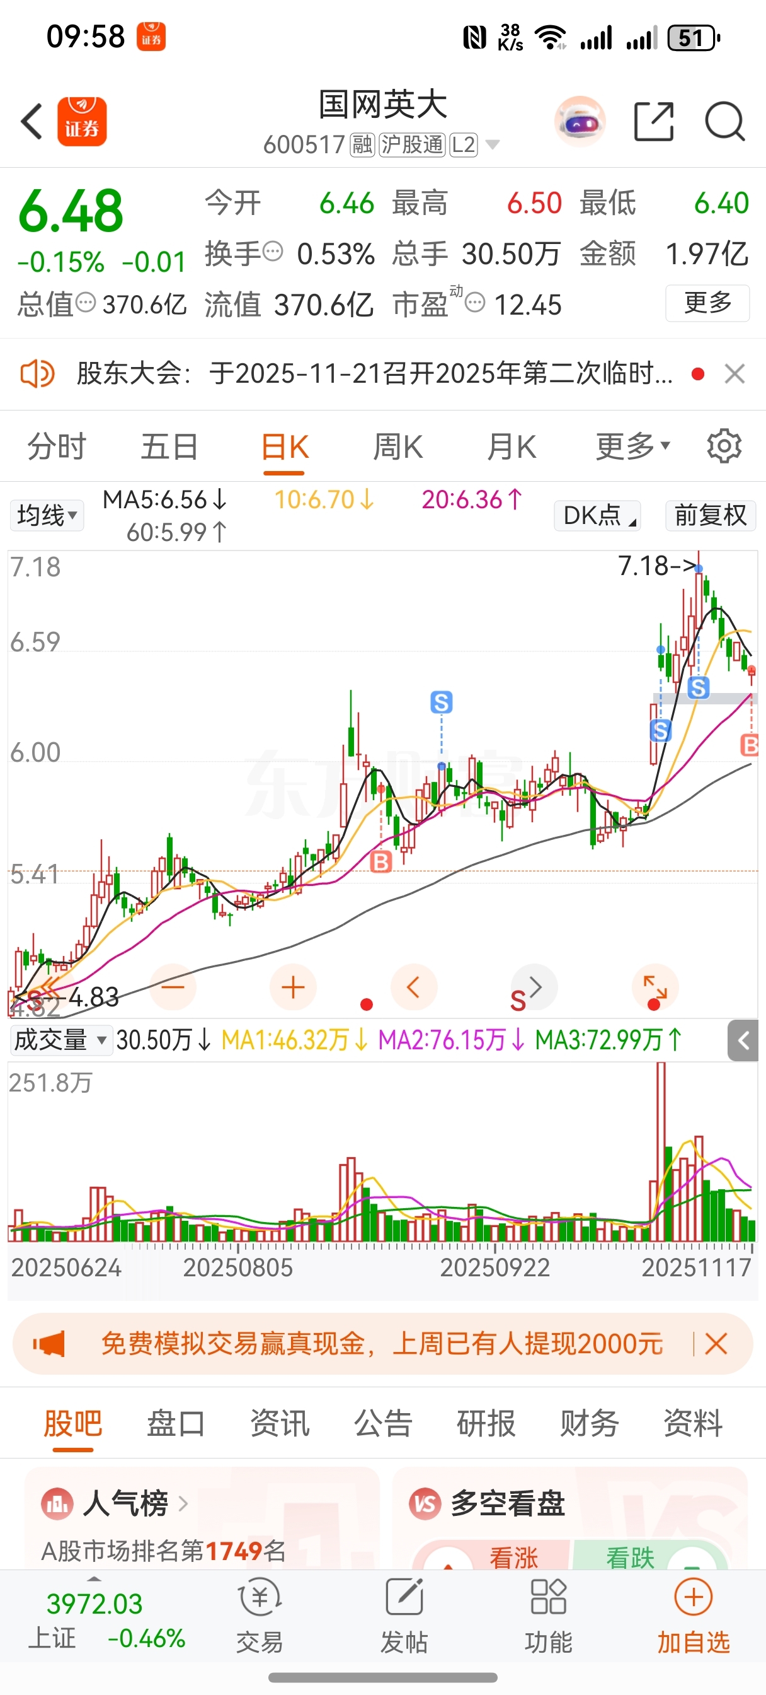766x1695 pixels.
Task: Switch to 月K tab
Action: tap(512, 446)
